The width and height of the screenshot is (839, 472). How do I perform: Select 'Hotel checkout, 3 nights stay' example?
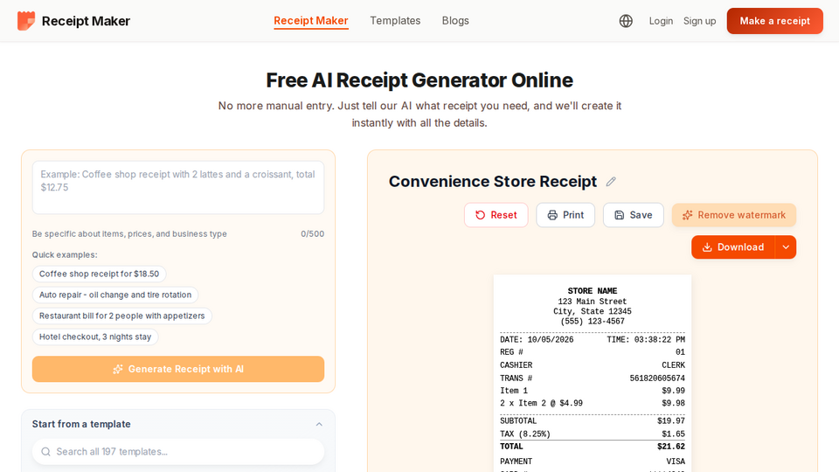(95, 337)
